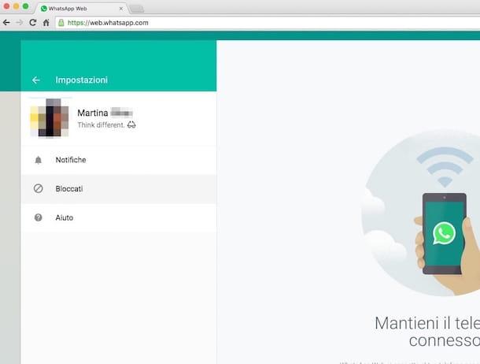The width and height of the screenshot is (480, 364).
Task: Select the status text "Think different."
Action: [x=101, y=125]
